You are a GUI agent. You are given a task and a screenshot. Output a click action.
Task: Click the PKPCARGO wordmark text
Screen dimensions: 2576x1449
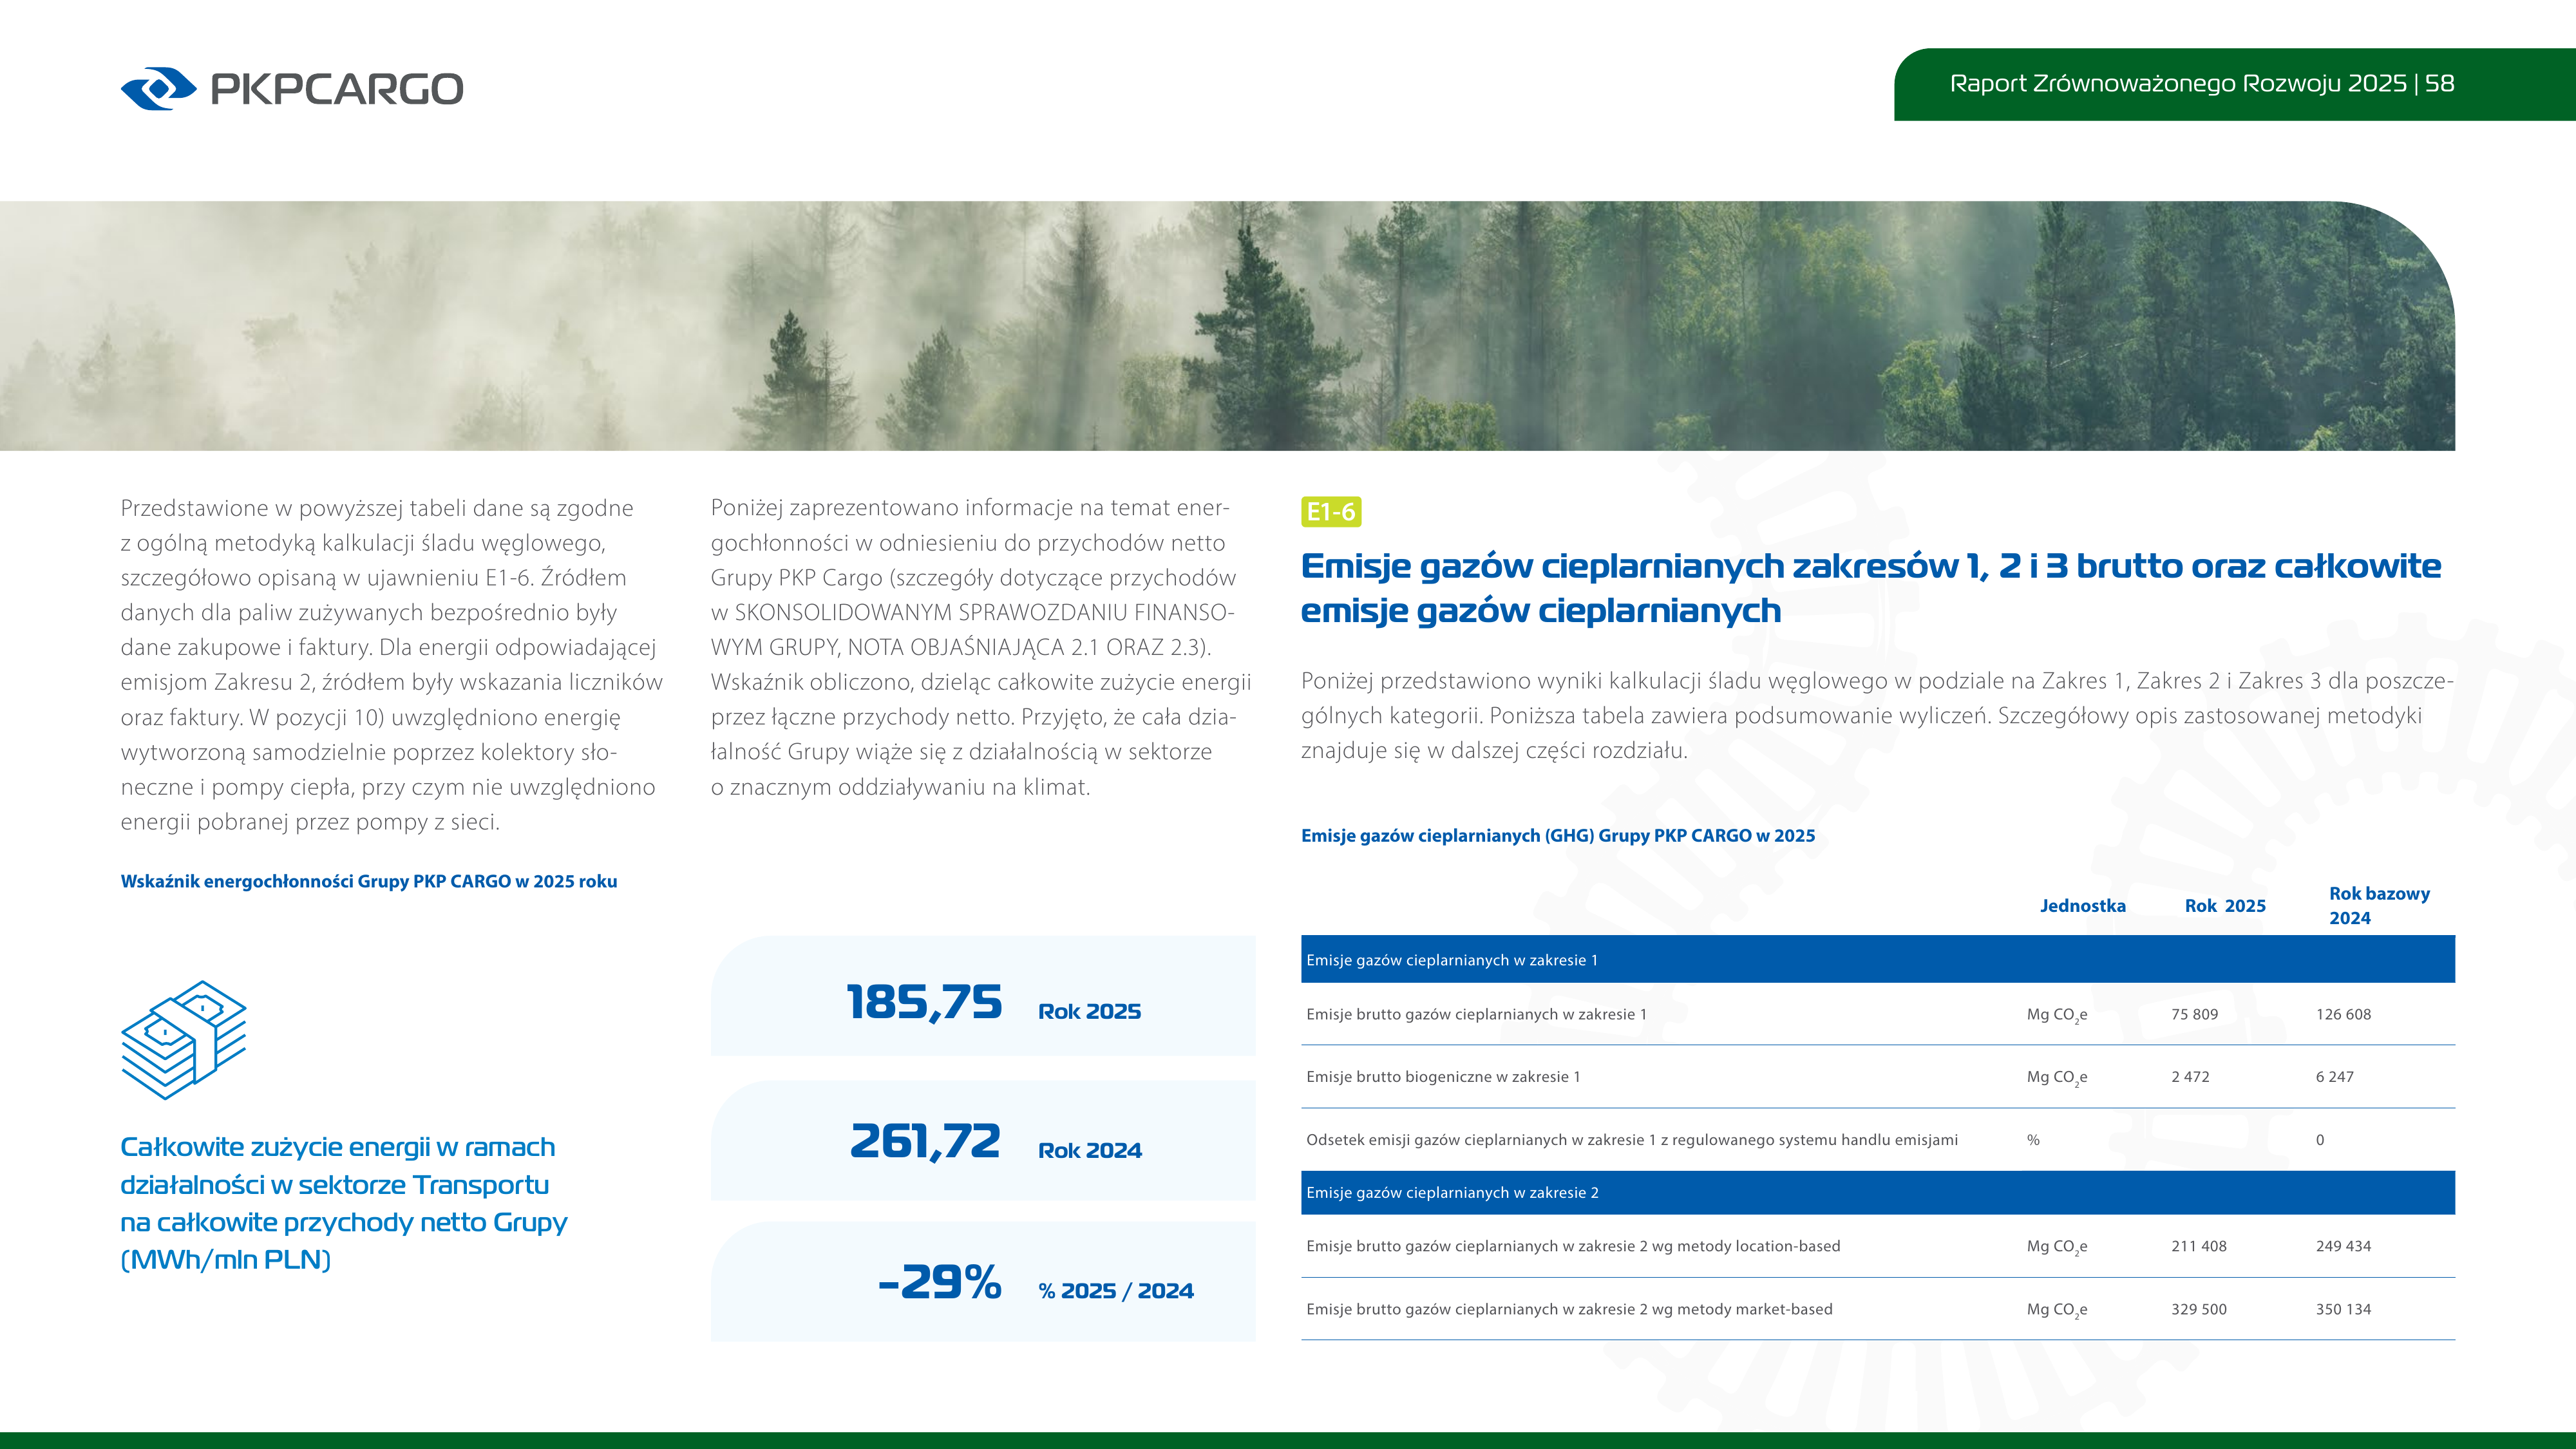pos(337,89)
